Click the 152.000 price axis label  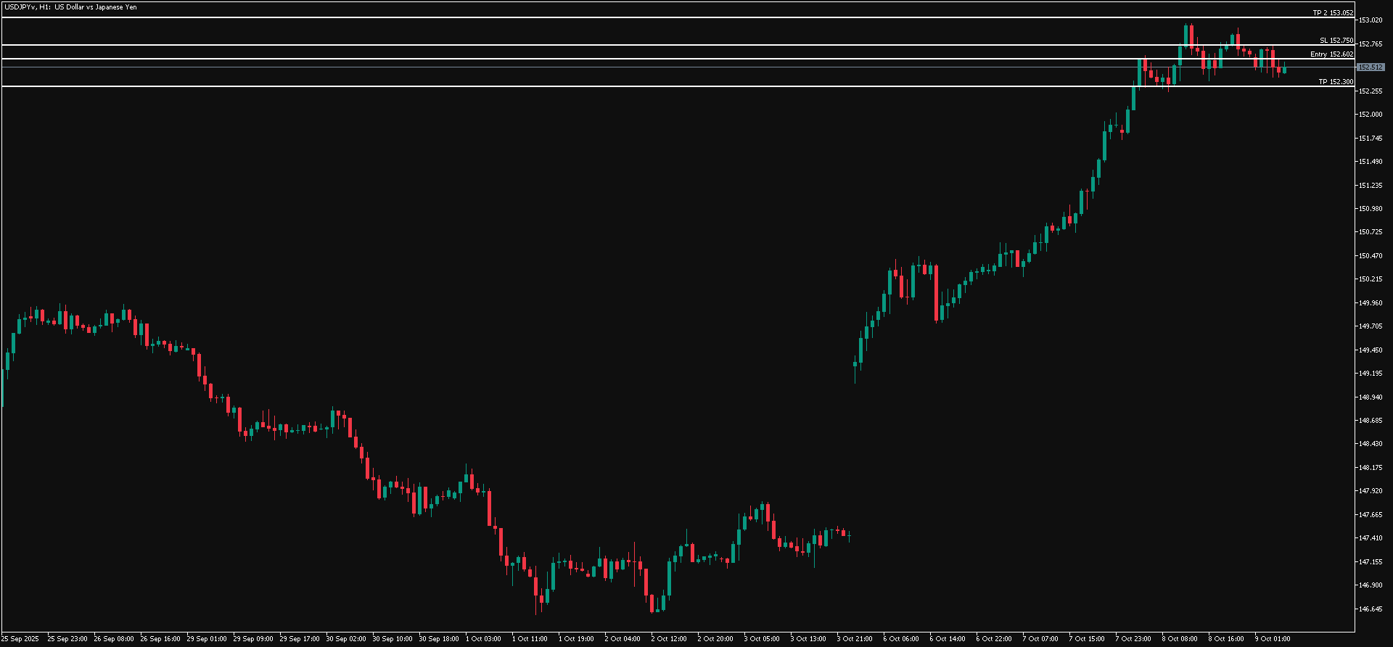tap(1371, 115)
